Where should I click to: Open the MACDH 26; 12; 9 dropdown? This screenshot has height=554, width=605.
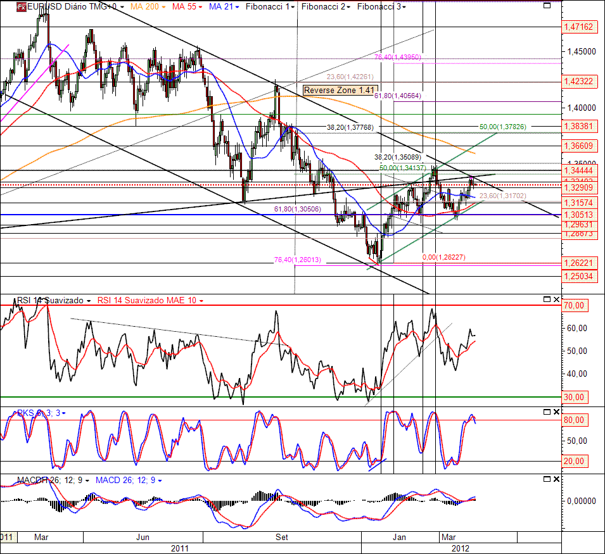pos(87,481)
